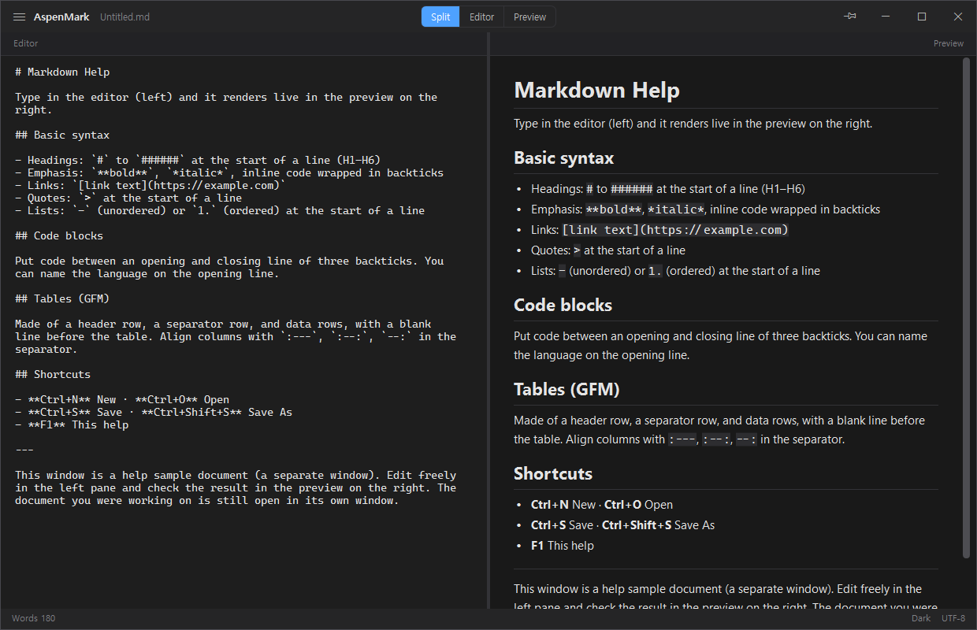The image size is (977, 630).
Task: Maximize the AspenMark window
Action: [x=922, y=17]
